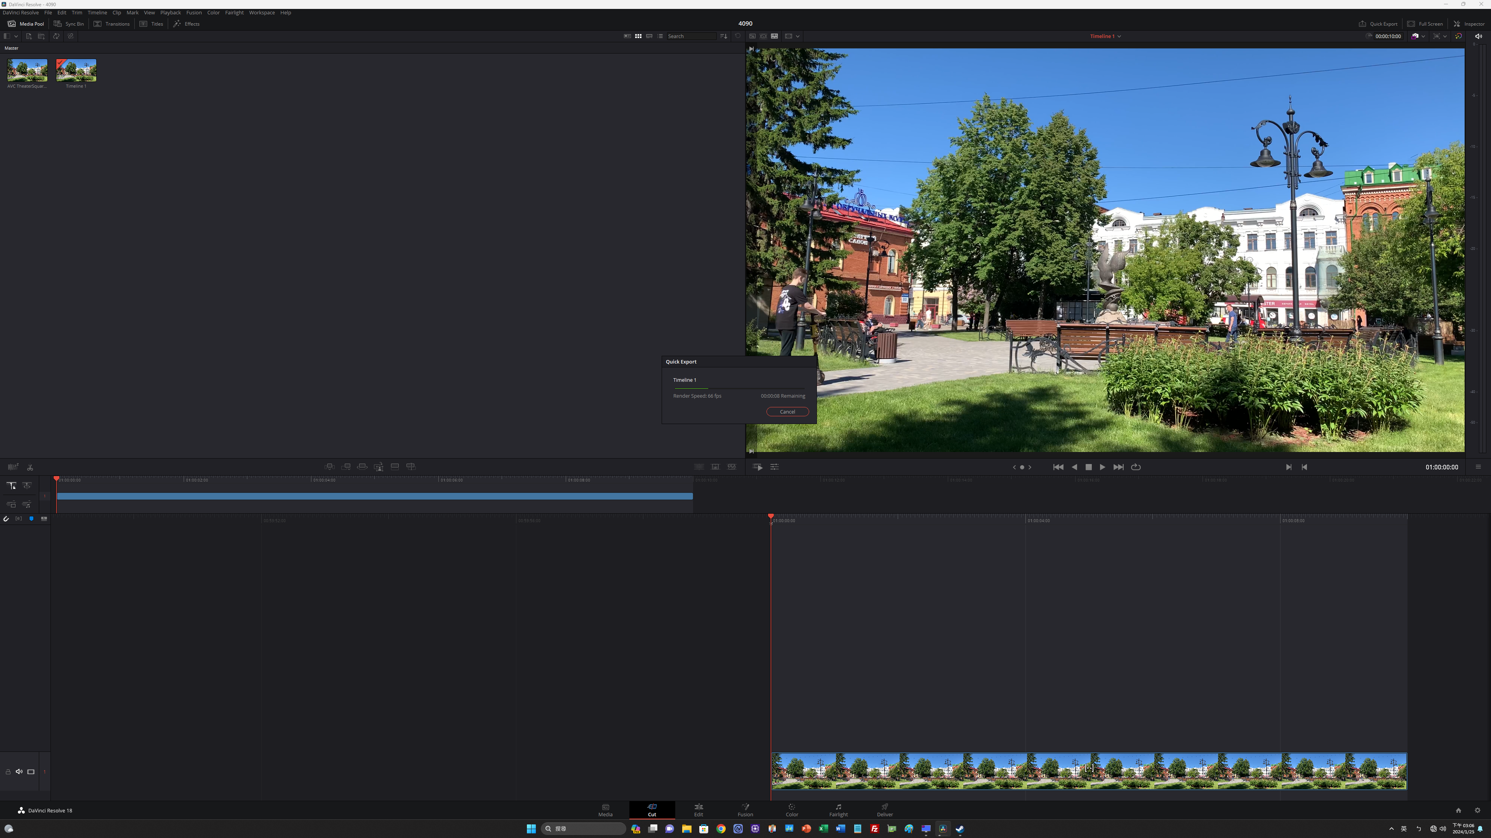
Task: Click the Quick Export icon in toolbar
Action: [1362, 24]
